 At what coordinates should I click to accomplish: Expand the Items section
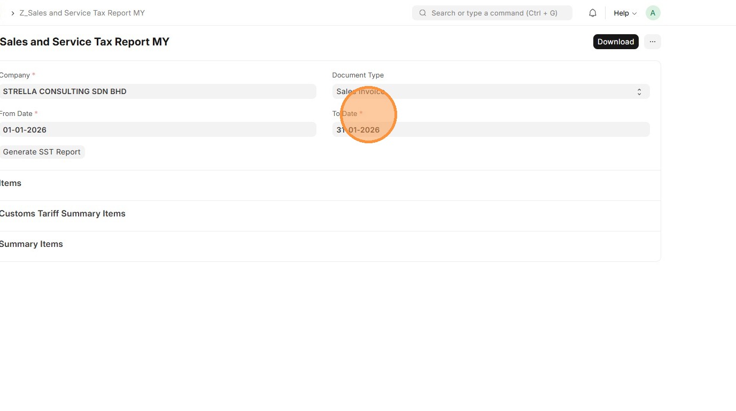point(11,183)
